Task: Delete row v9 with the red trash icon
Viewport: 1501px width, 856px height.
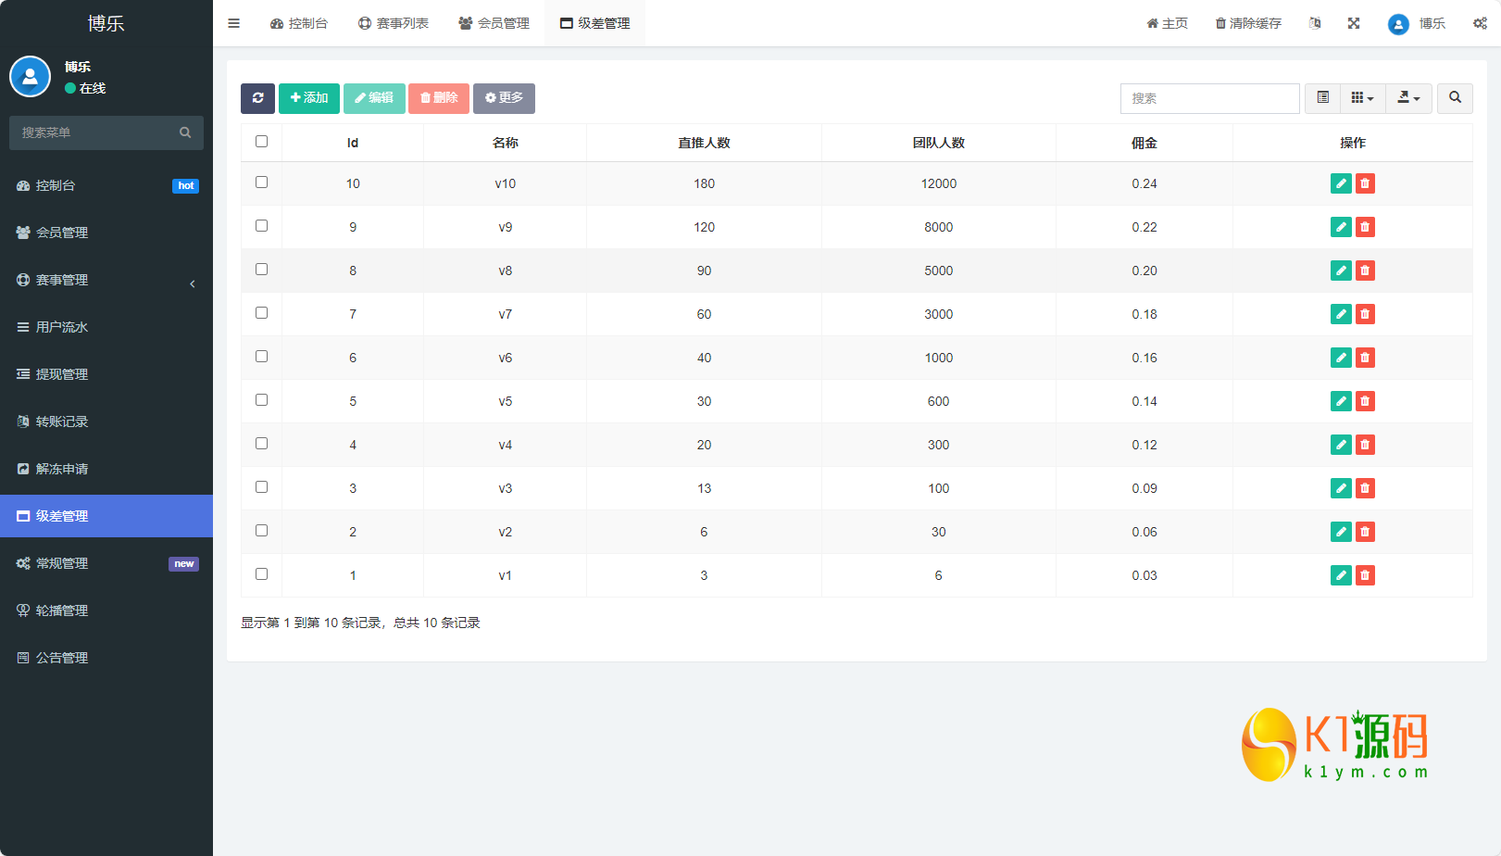Action: 1365,227
